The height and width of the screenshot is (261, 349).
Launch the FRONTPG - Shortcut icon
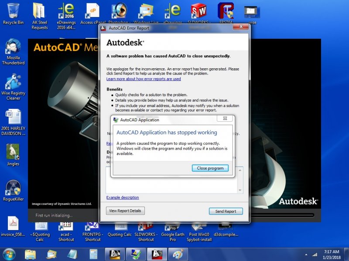(x=93, y=232)
